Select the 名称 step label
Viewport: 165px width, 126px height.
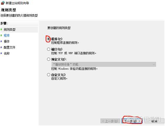click(x=7, y=53)
